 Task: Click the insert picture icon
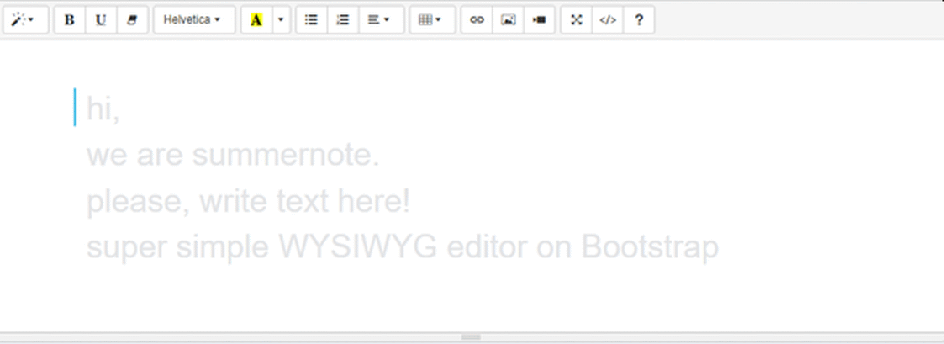[x=508, y=20]
